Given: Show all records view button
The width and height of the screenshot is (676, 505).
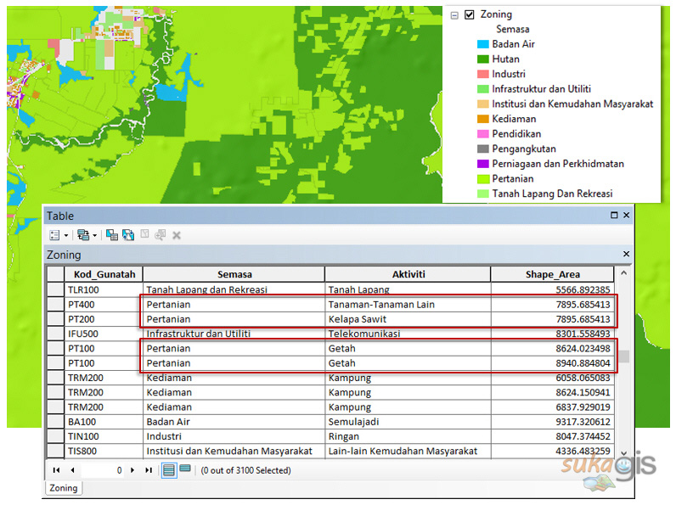Looking at the screenshot, I should tap(169, 470).
